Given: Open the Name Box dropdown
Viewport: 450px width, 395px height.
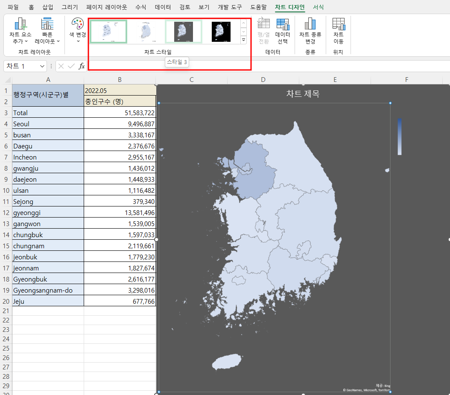Looking at the screenshot, I should coord(42,66).
